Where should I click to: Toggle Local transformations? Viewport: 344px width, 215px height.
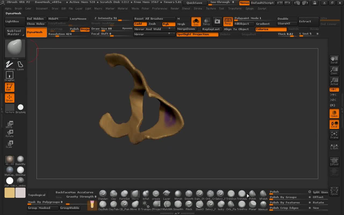334,124
